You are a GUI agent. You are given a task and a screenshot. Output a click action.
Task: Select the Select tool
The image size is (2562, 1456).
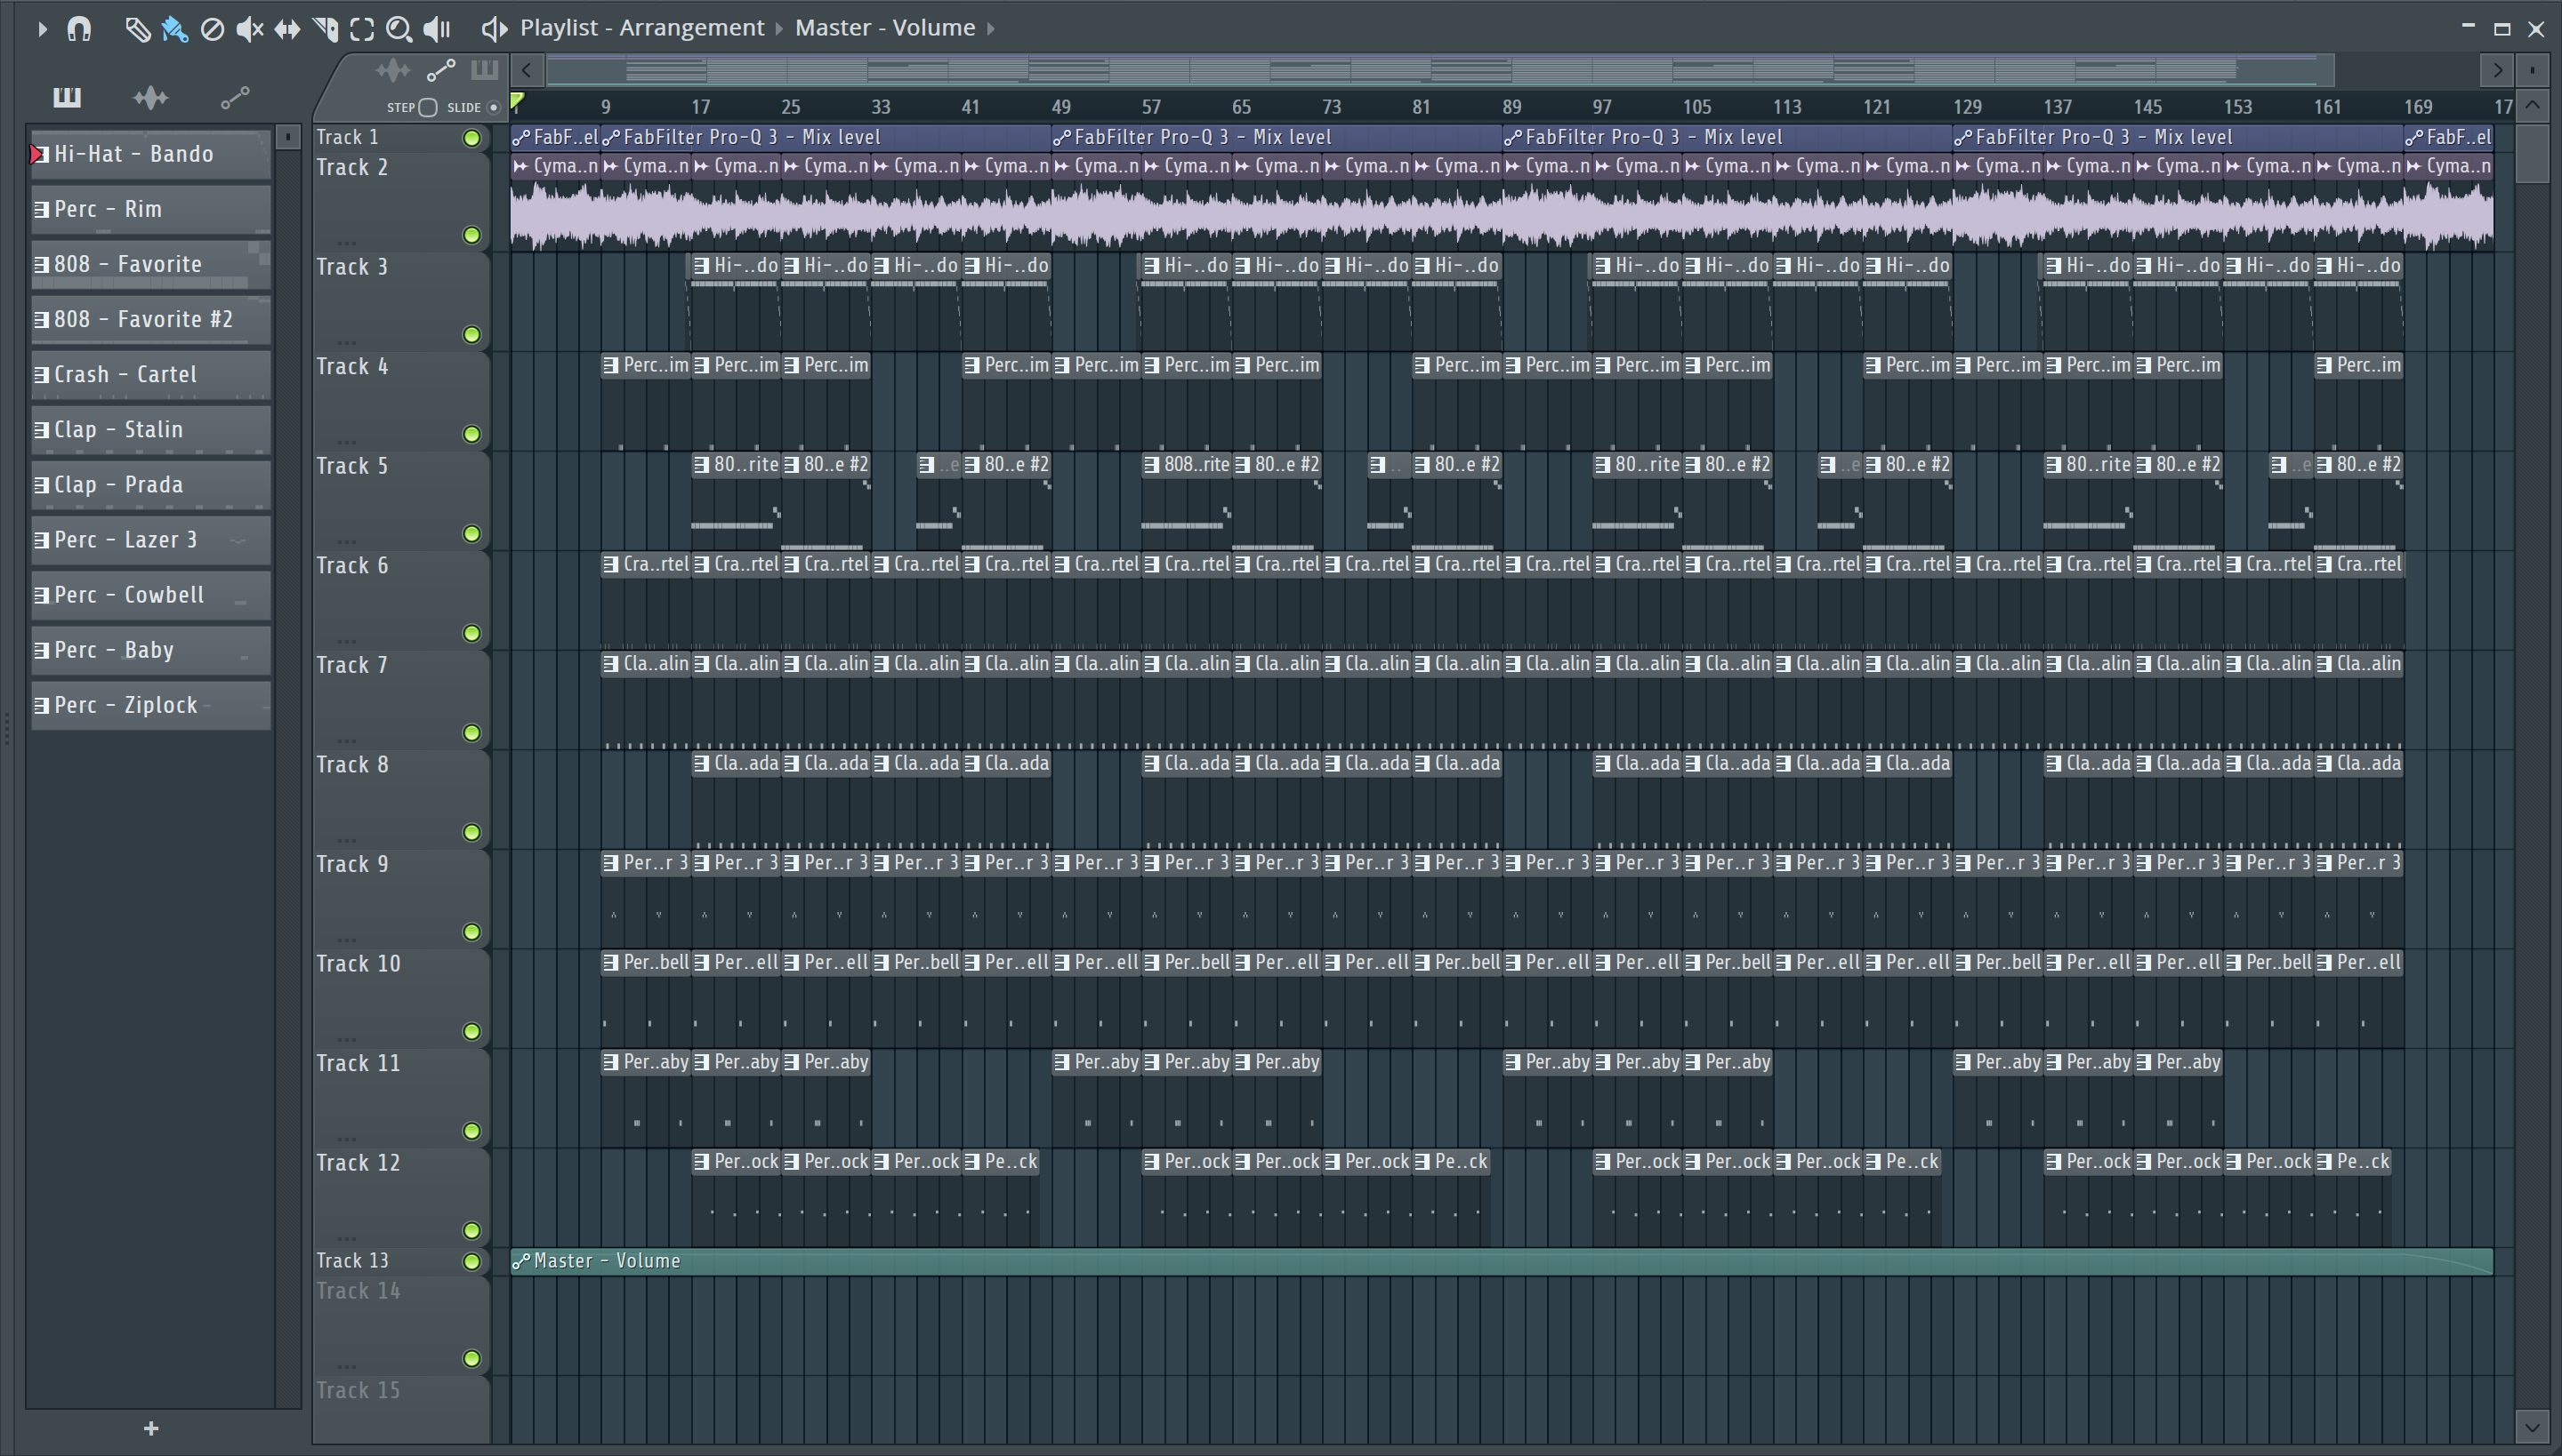[x=362, y=29]
